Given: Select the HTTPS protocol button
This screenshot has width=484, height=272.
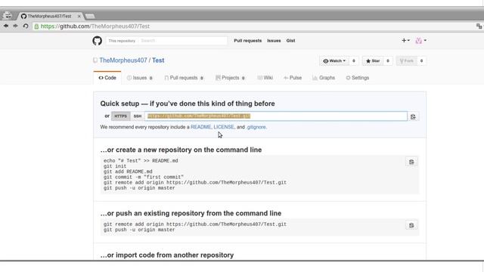Looking at the screenshot, I should tap(121, 116).
